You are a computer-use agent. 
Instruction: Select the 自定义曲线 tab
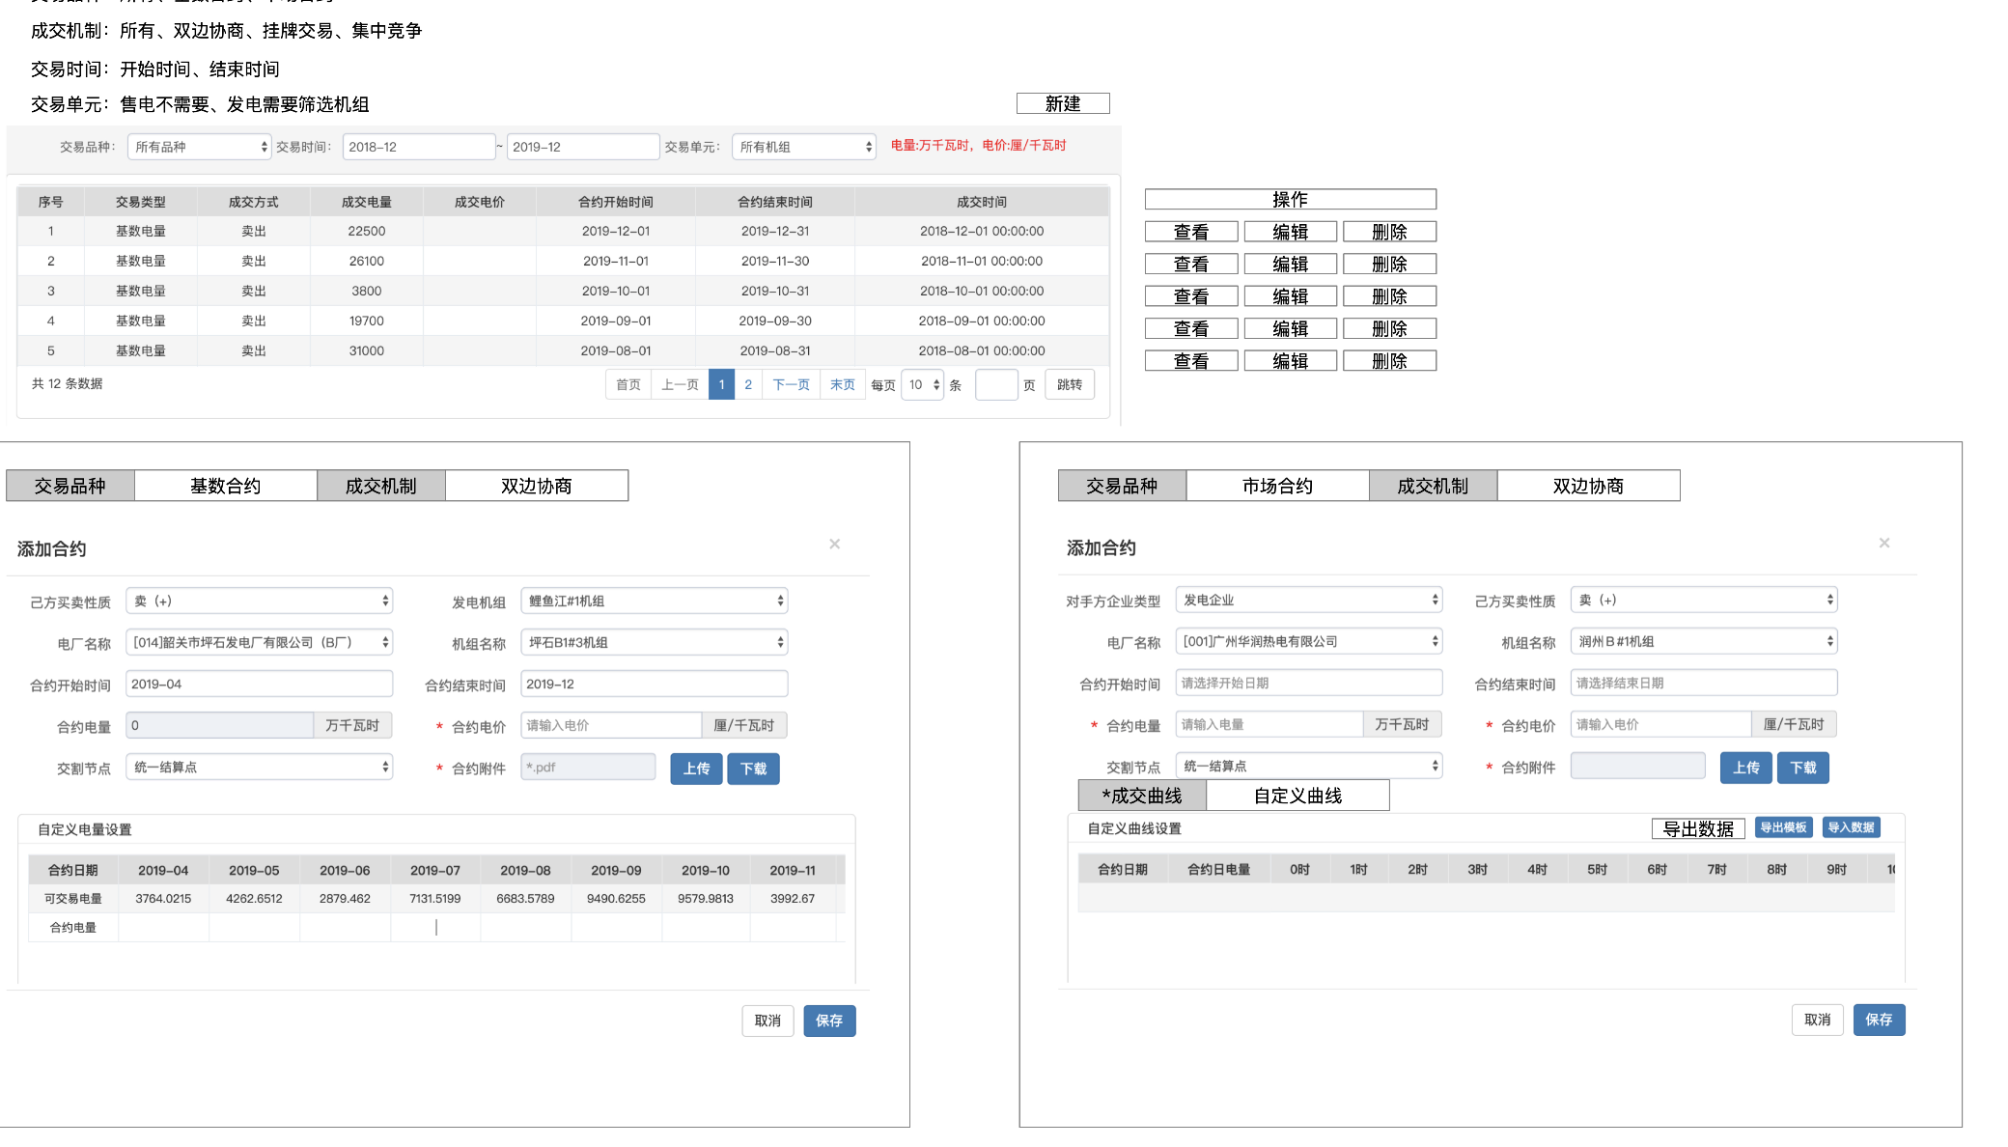tap(1298, 796)
